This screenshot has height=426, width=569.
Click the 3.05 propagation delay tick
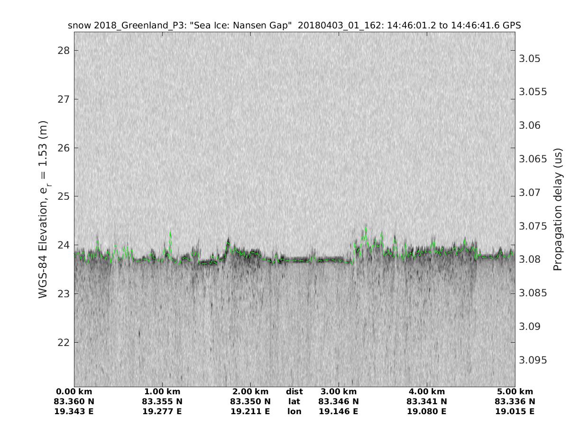530,59
